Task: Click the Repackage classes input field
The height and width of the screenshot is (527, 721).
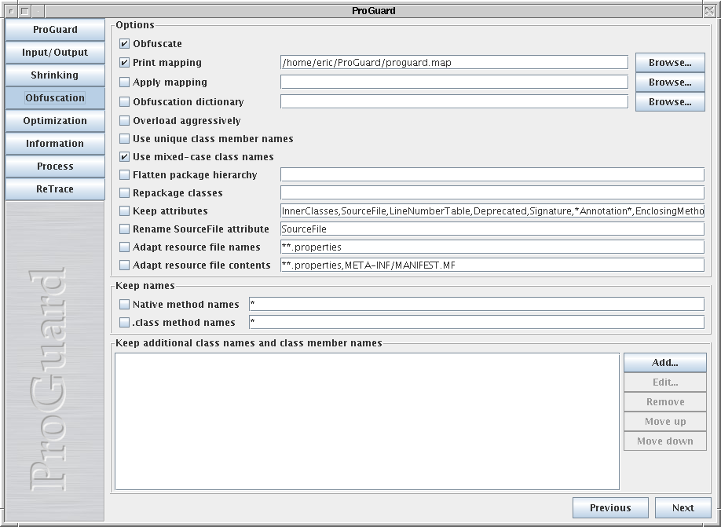Action: click(492, 193)
